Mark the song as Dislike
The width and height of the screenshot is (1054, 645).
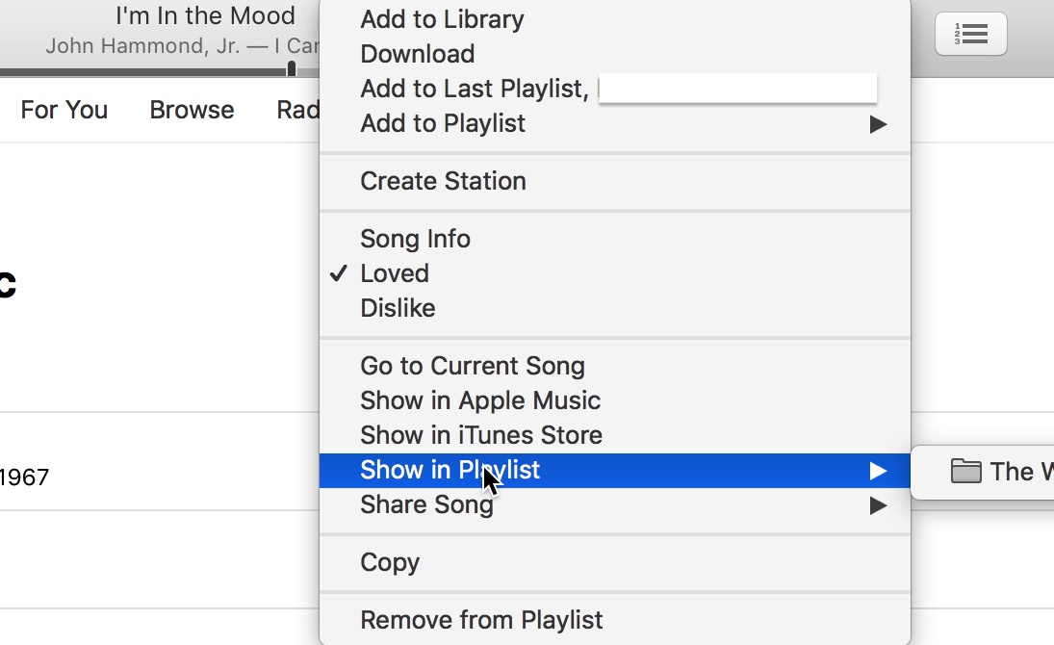click(398, 308)
